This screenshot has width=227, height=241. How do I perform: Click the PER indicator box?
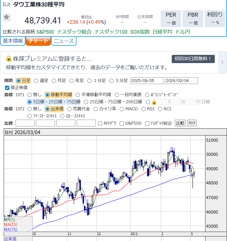coord(171,18)
